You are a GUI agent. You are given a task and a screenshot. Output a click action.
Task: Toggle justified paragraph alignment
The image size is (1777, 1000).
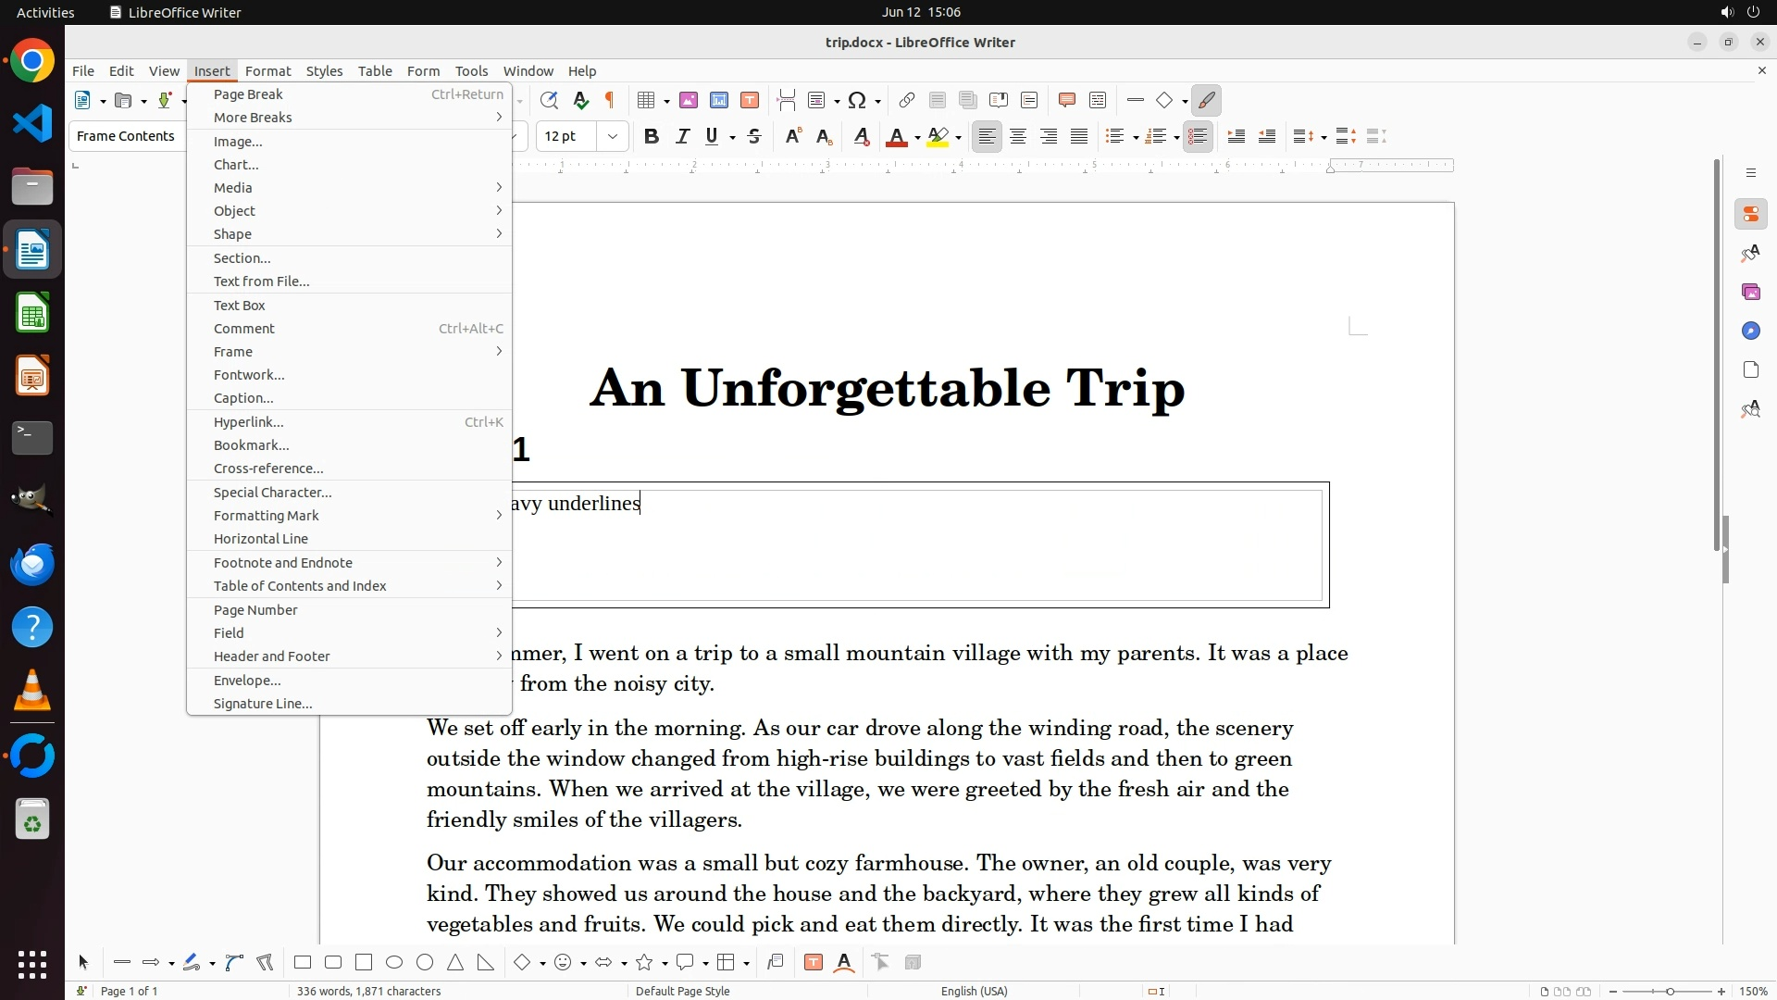point(1079,137)
